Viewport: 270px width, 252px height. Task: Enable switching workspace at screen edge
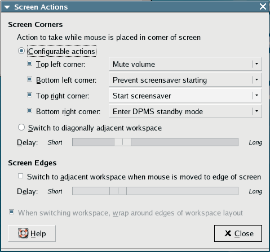click(x=20, y=176)
